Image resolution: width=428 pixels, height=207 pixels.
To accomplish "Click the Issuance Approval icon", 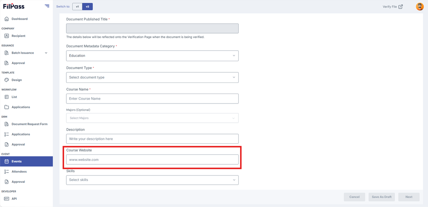I will [6, 63].
